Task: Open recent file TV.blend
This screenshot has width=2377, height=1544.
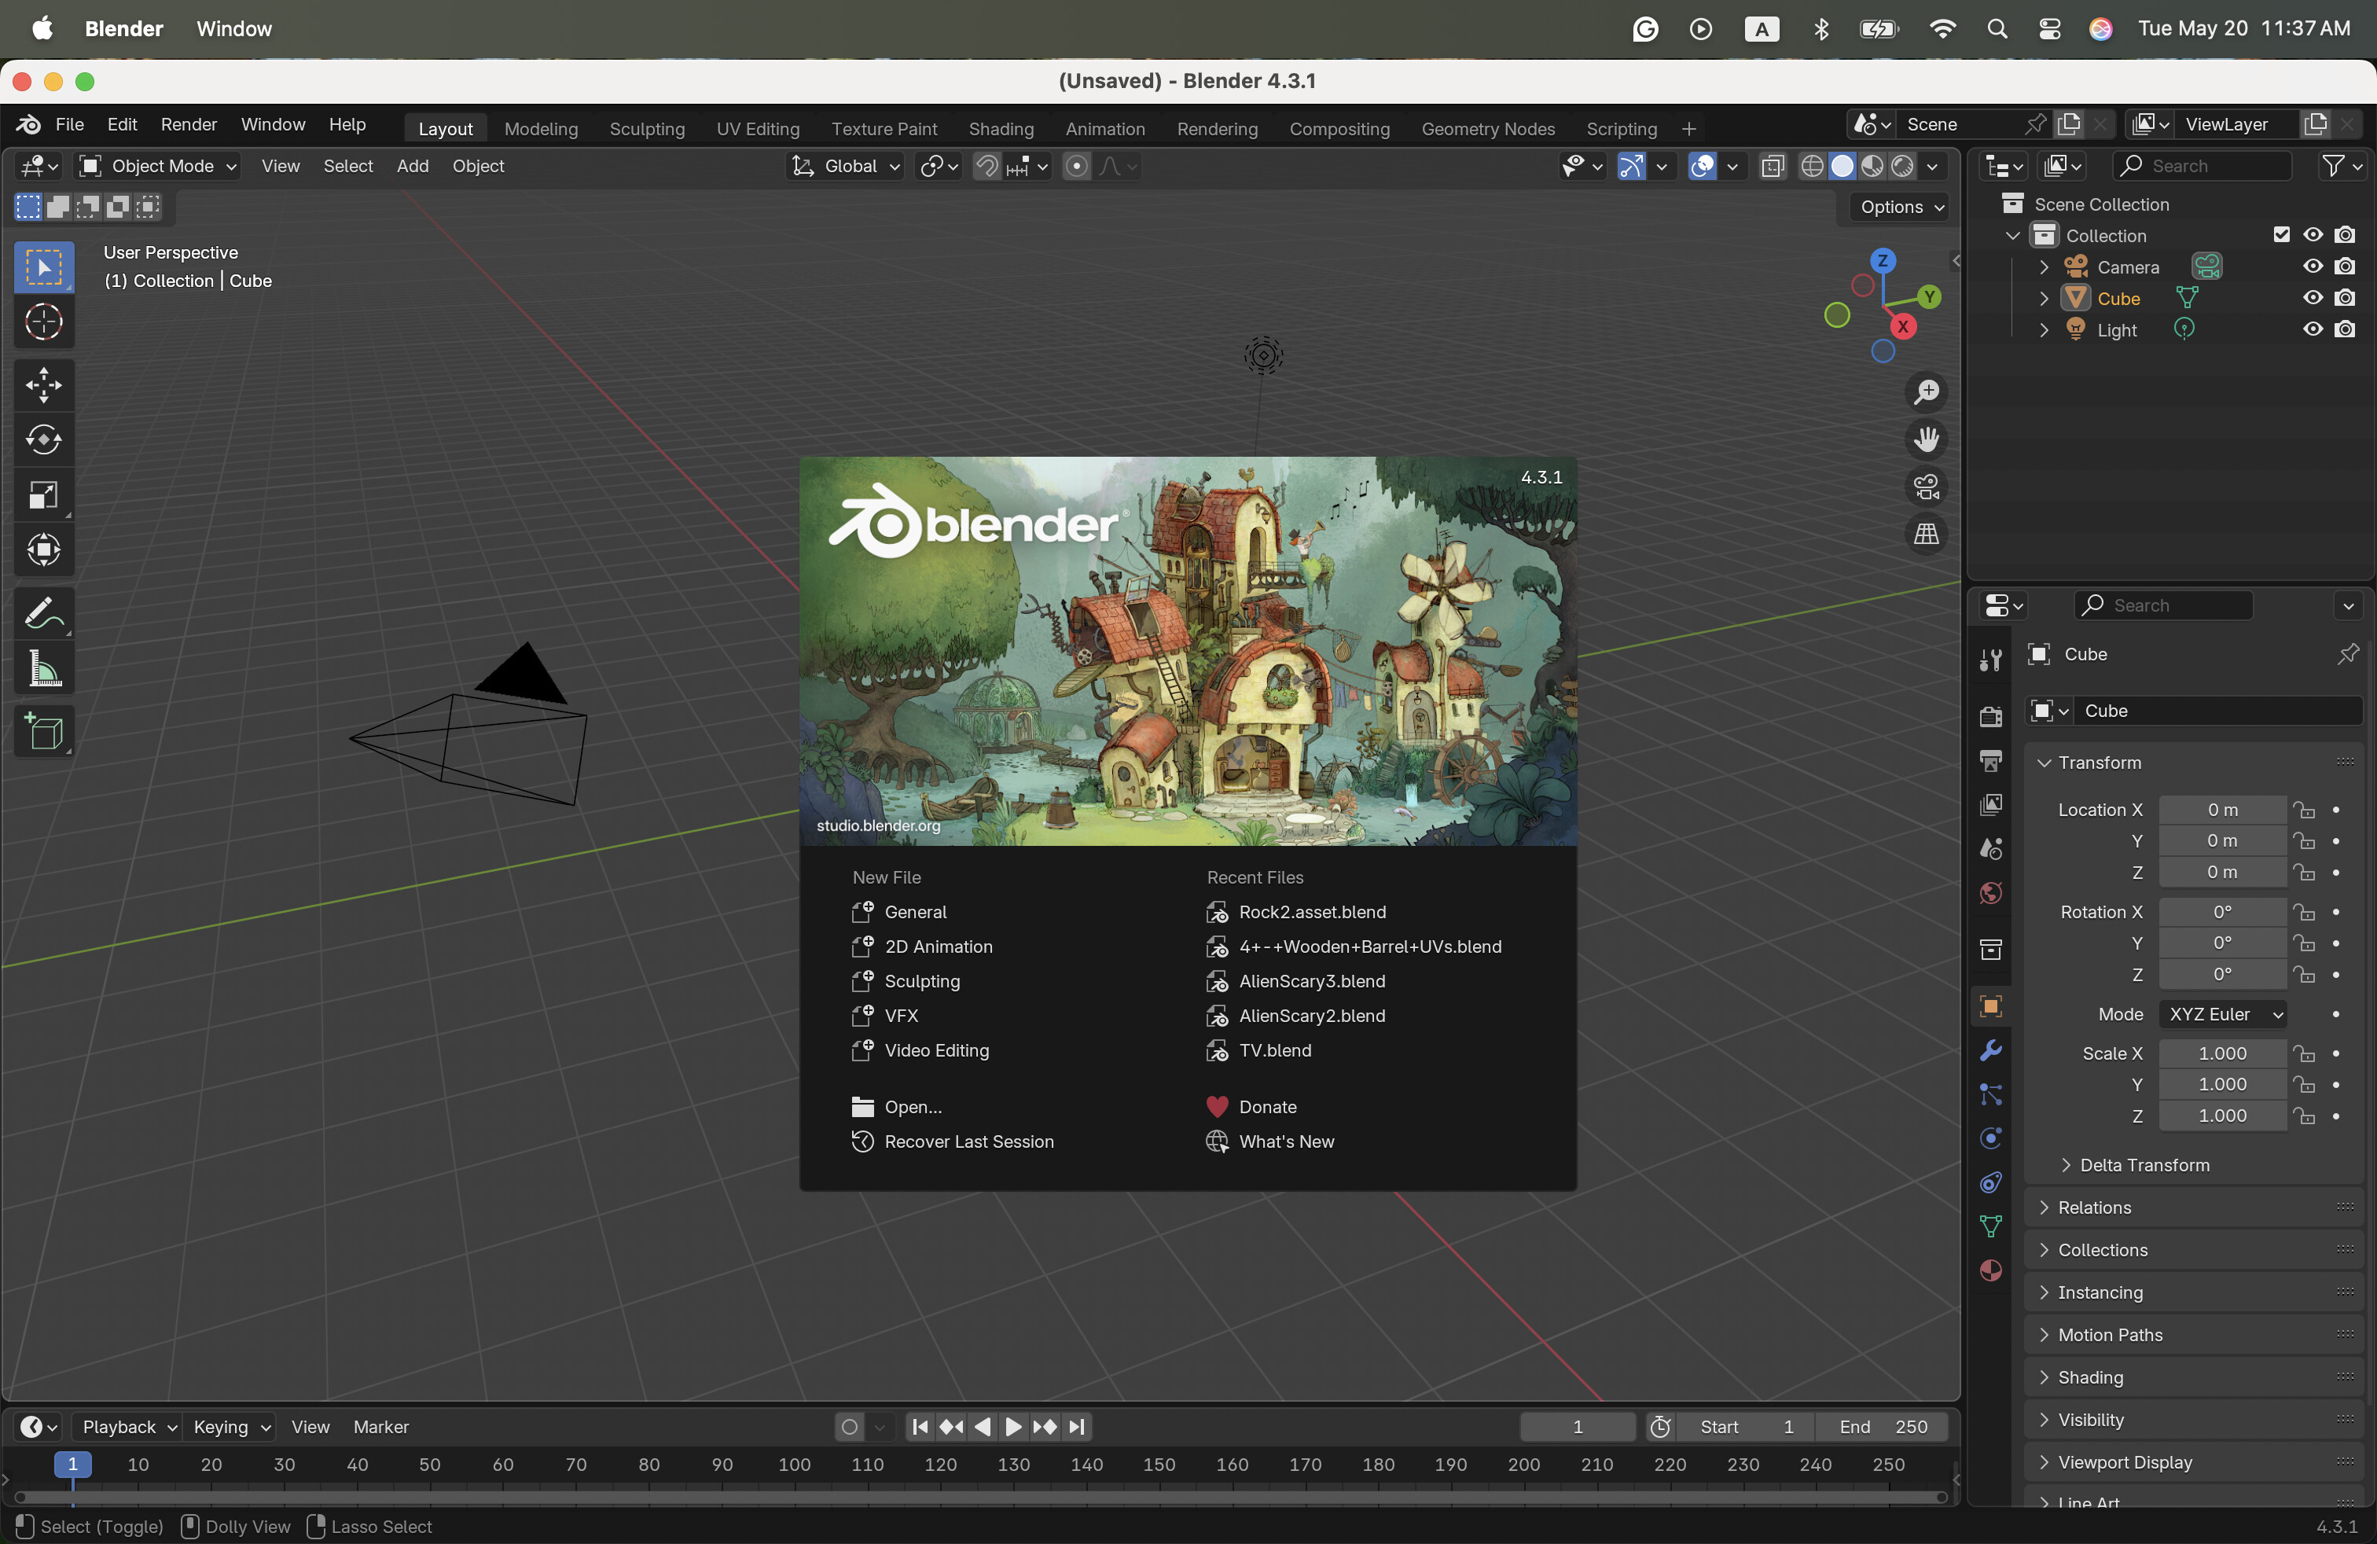Action: tap(1274, 1050)
